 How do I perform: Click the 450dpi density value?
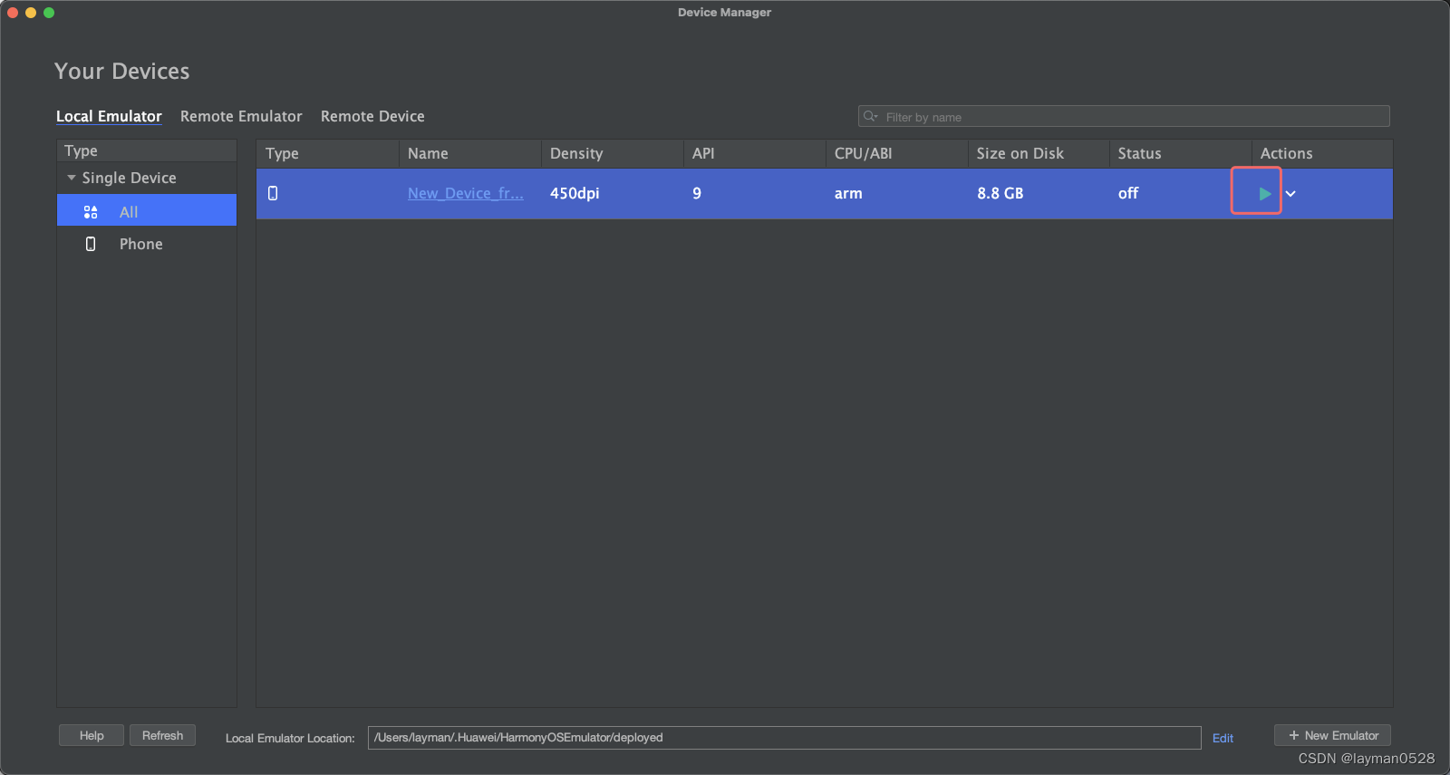575,193
